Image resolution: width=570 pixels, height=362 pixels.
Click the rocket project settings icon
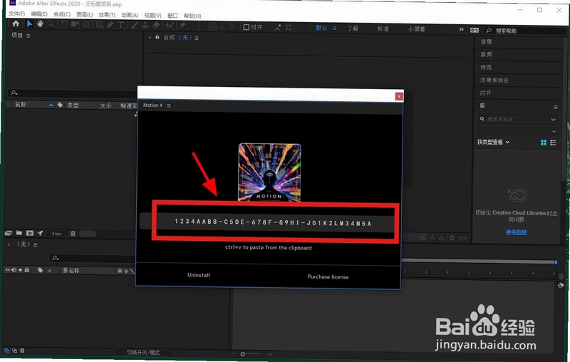40,233
